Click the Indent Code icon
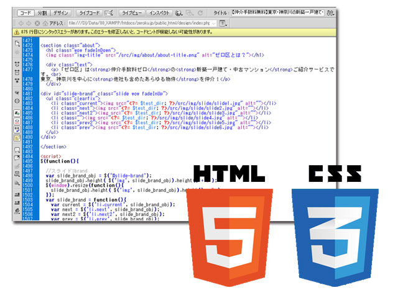Viewport: 398px width, 298px height. point(17,194)
